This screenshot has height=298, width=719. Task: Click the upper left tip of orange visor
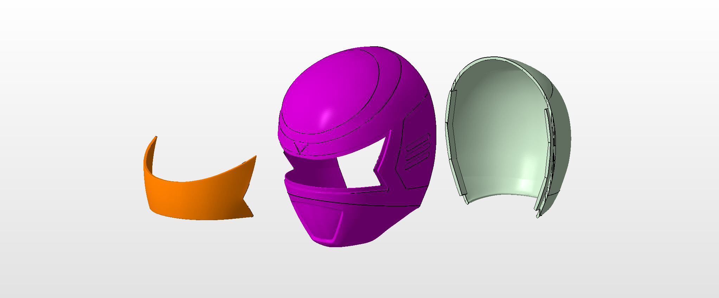154,140
